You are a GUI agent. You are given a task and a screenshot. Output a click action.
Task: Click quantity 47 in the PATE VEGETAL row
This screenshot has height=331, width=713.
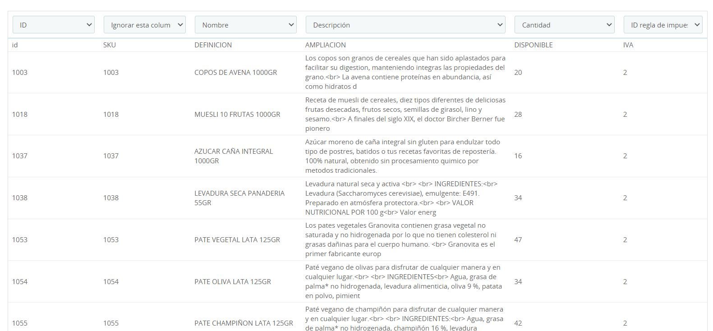tap(518, 240)
